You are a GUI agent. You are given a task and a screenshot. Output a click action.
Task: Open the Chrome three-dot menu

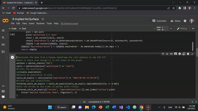tap(195, 8)
